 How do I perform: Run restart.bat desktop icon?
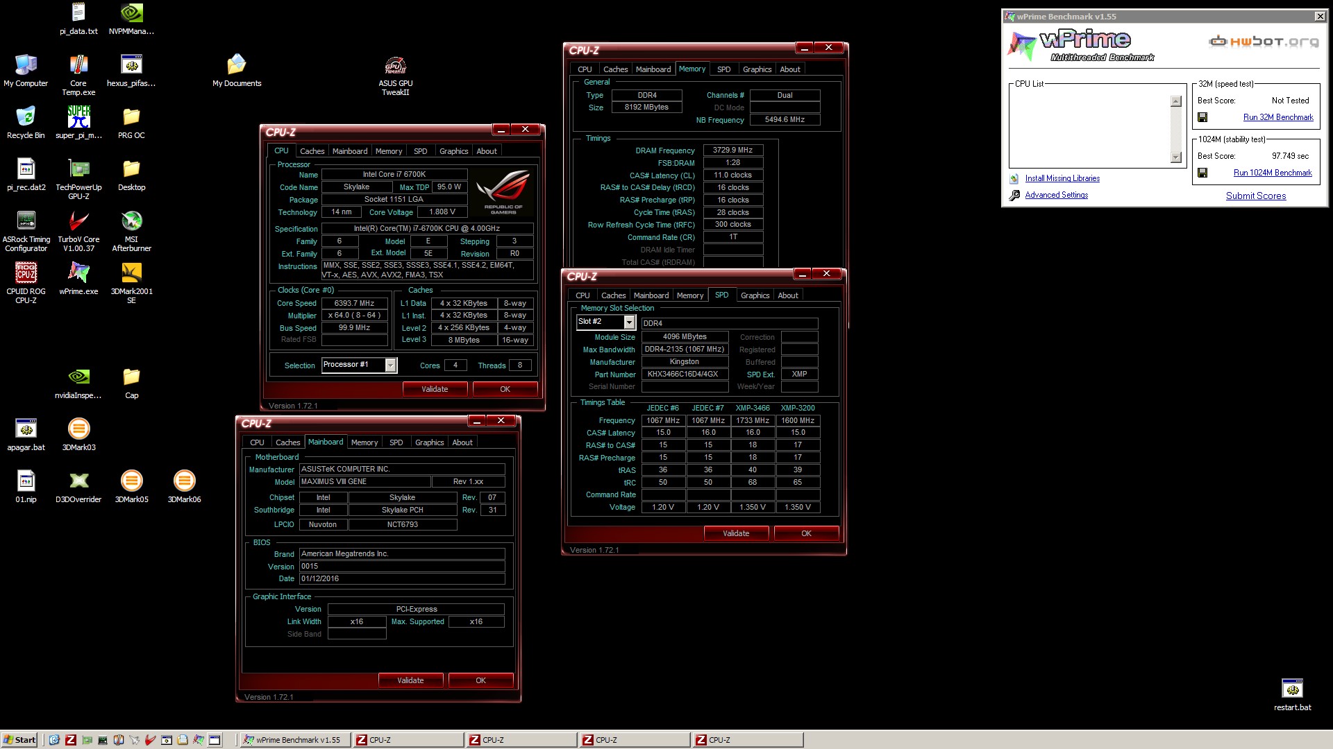tap(1292, 694)
